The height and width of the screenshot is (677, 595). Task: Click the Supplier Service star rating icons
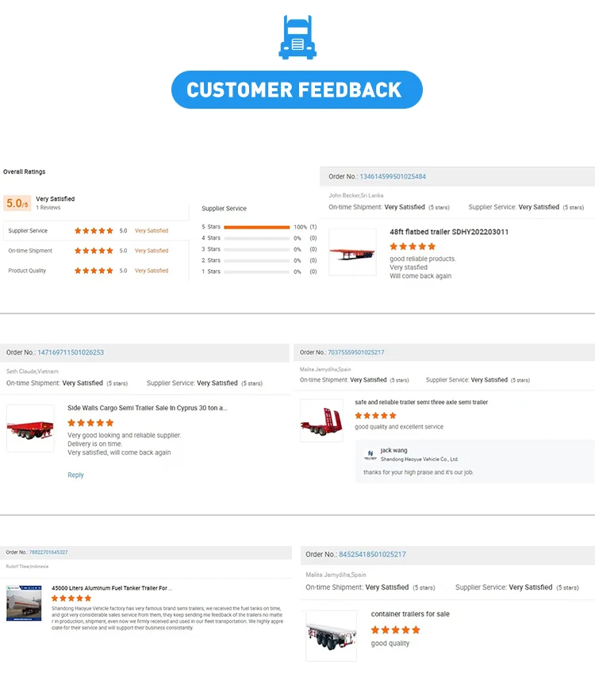(x=94, y=230)
